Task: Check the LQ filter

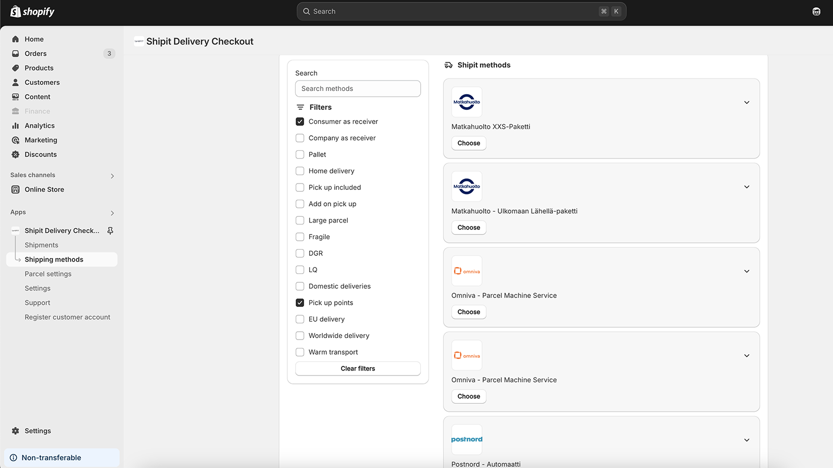Action: (300, 270)
